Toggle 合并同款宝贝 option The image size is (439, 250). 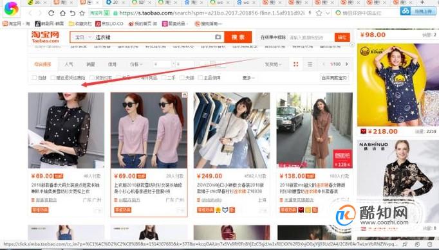pos(334,78)
